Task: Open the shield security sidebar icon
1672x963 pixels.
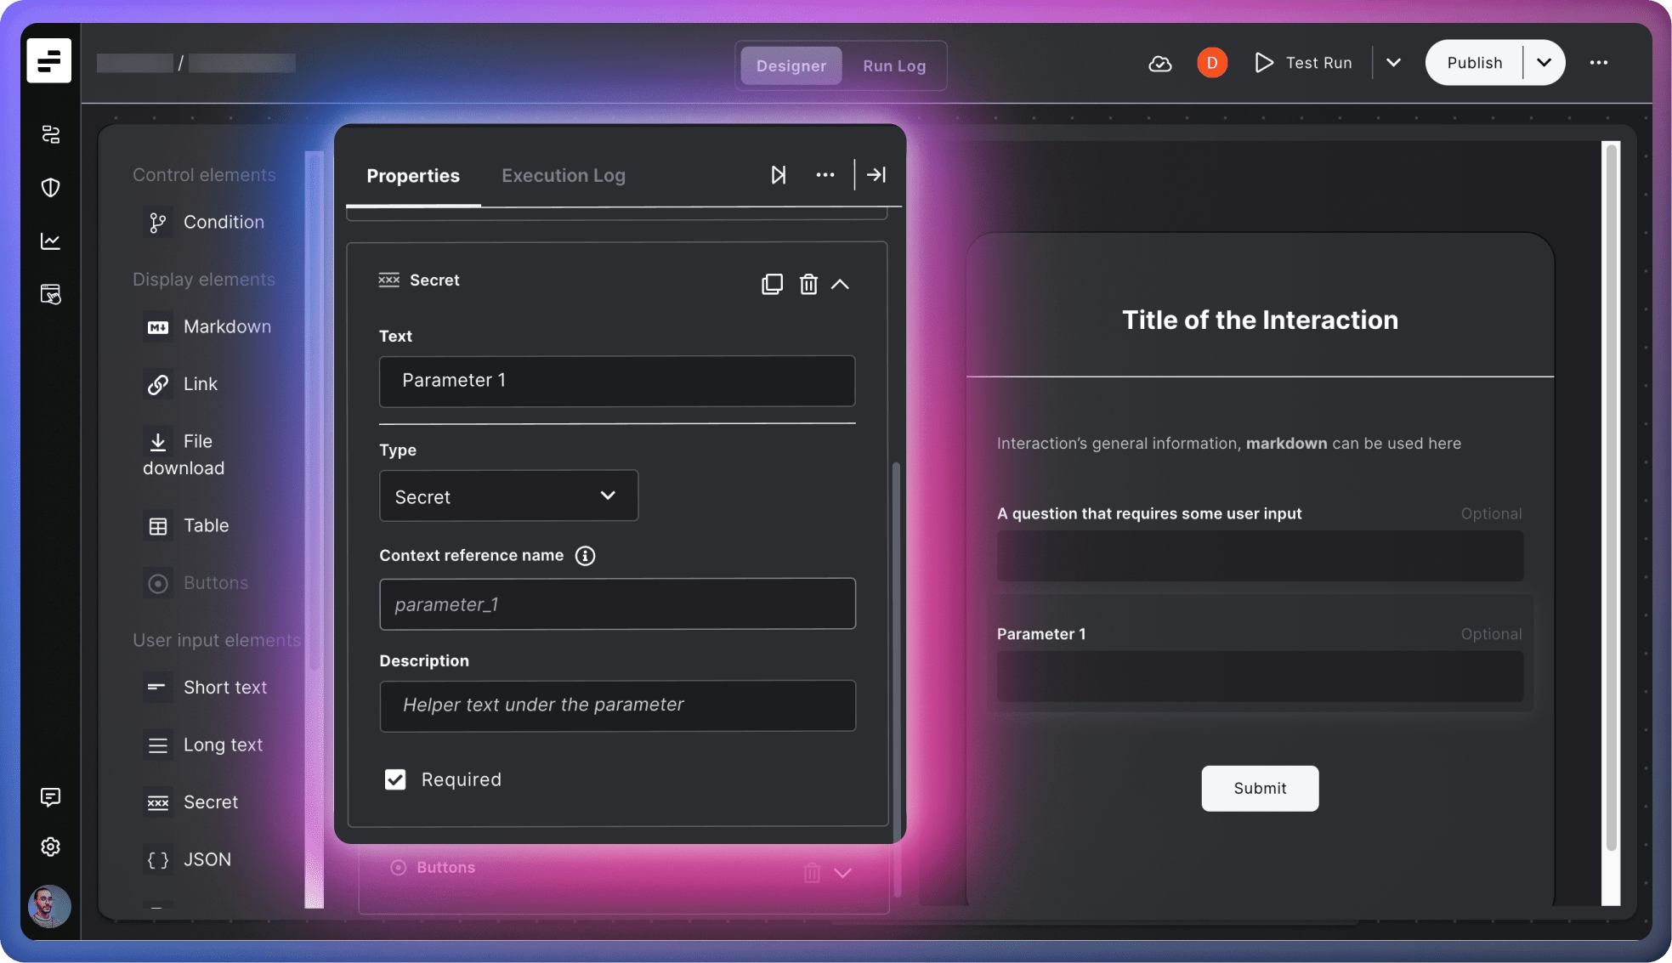Action: click(50, 188)
